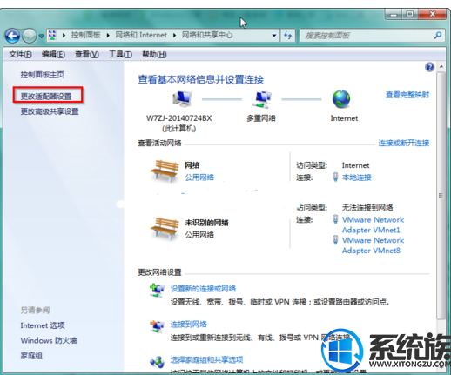The image size is (451, 375).
Task: Expand breadcrumb arrow after 控制面板
Action: pyautogui.click(x=108, y=36)
